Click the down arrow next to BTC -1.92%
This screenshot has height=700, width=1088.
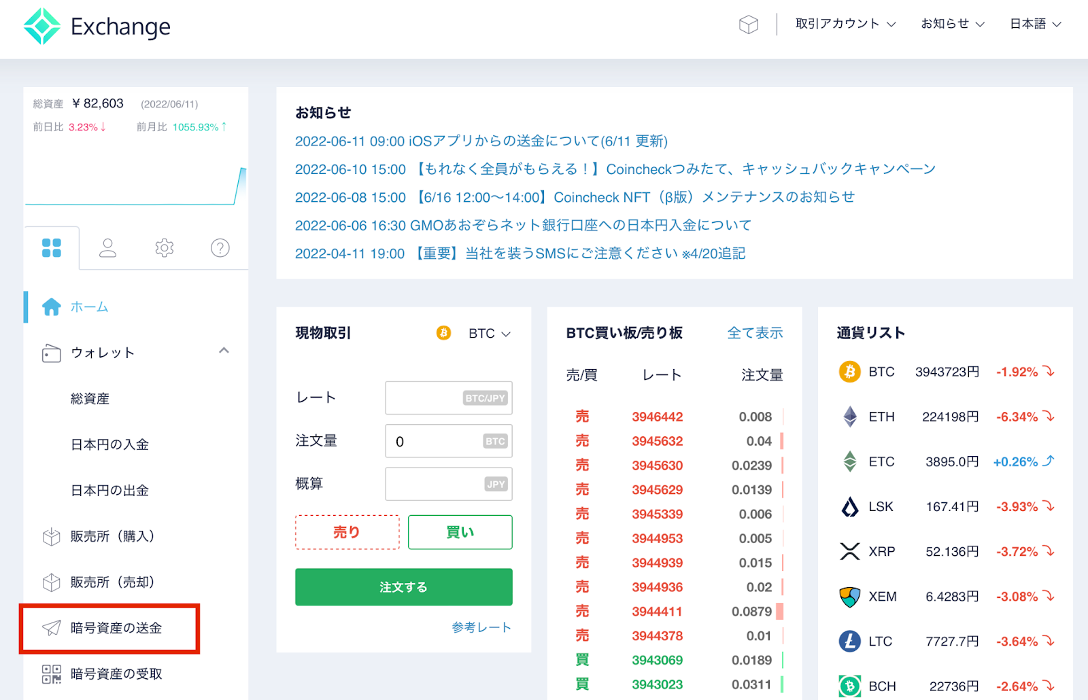(1049, 371)
